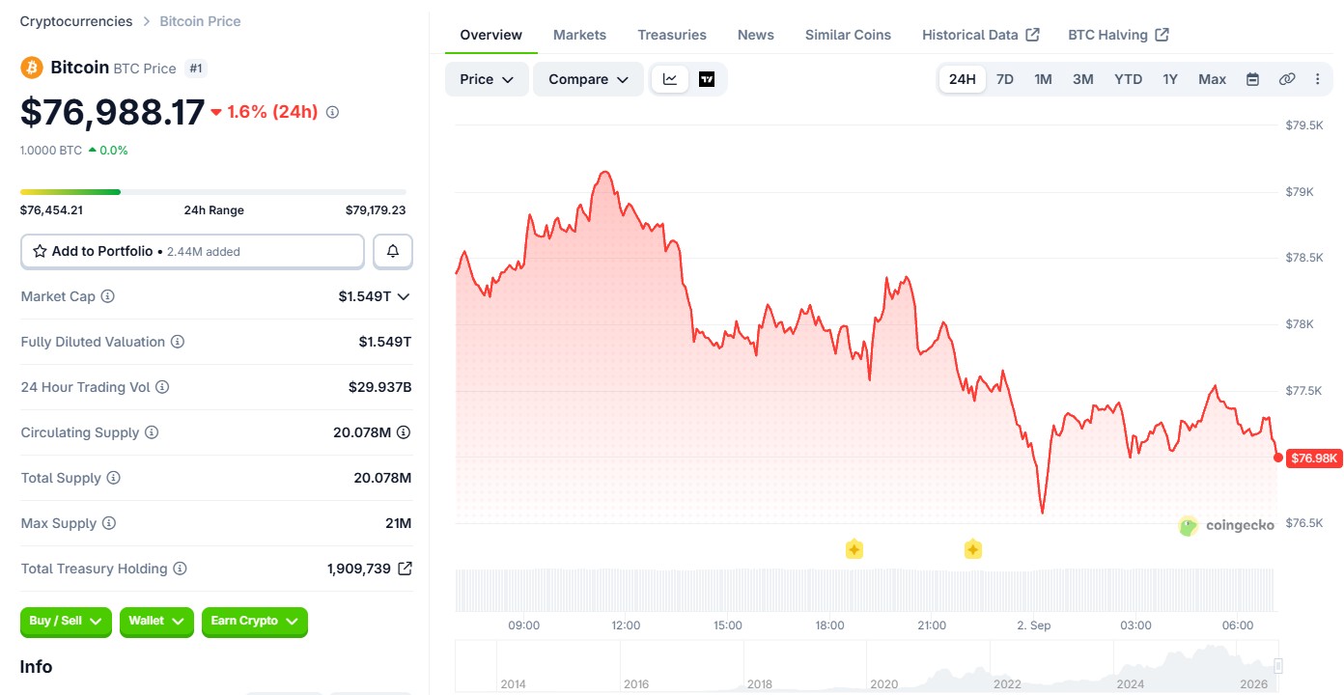Switch to TradingView chart view
The width and height of the screenshot is (1344, 695).
(x=707, y=79)
